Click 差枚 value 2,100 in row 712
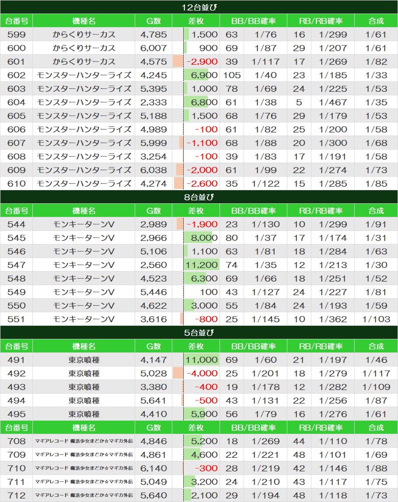Screen dimensions: 398x502 (x=204, y=495)
